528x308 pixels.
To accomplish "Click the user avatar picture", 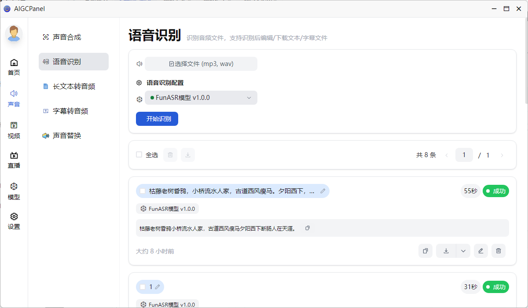I will 14,33.
